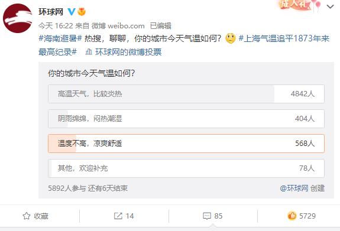Click the 今天 16:22 timestamp link
The width and height of the screenshot is (340, 231).
click(x=56, y=26)
